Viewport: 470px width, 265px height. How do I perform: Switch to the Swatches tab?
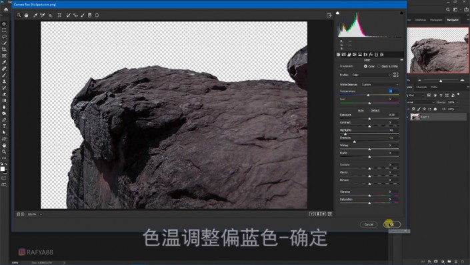[421, 20]
